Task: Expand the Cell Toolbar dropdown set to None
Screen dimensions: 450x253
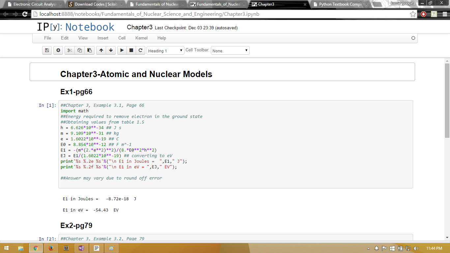Action: click(230, 51)
